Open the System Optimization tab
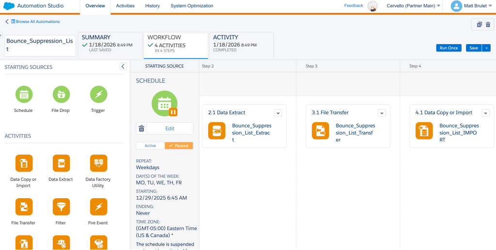496x250 pixels. [192, 6]
